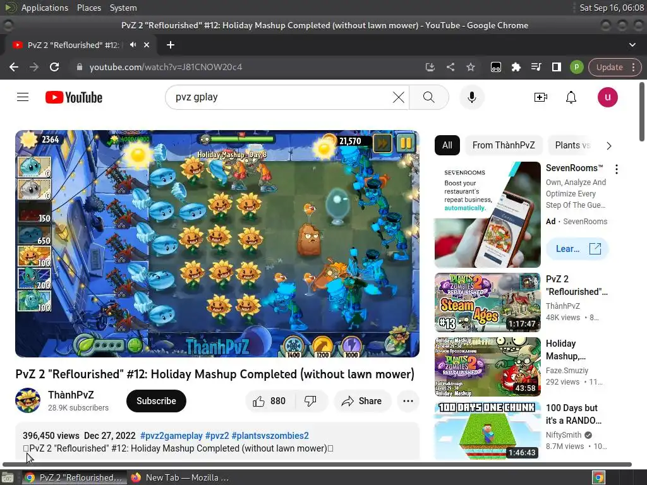The width and height of the screenshot is (647, 485).
Task: Click the install app icon in address bar
Action: coord(430,67)
